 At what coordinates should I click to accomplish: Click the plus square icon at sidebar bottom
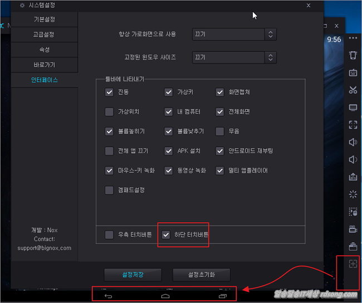click(x=353, y=264)
